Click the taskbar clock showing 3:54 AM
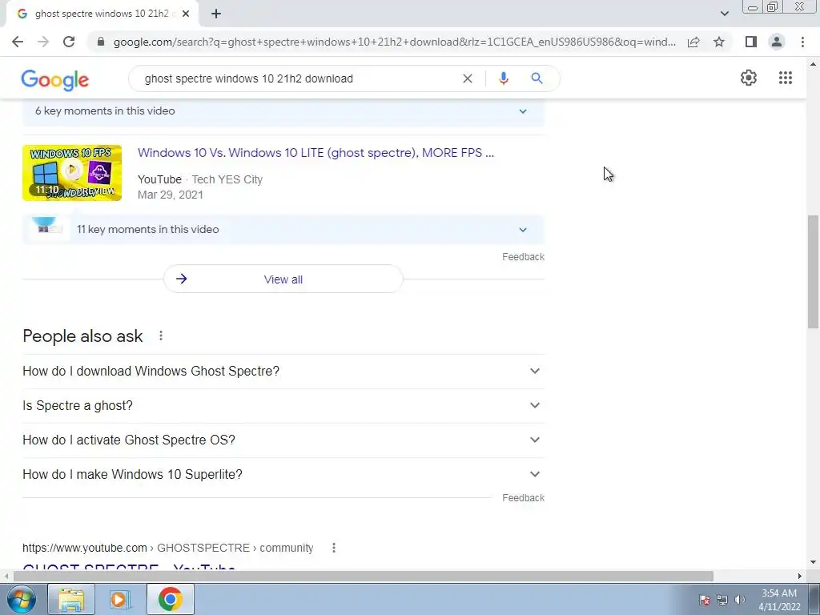This screenshot has height=615, width=820. coord(779,600)
